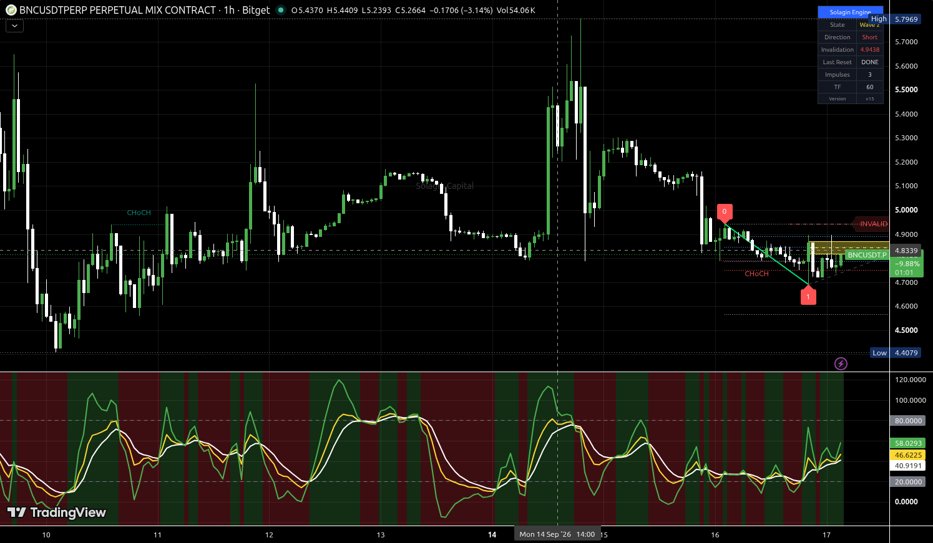Click date 16 on the time axis
The height and width of the screenshot is (543, 933).
(715, 535)
